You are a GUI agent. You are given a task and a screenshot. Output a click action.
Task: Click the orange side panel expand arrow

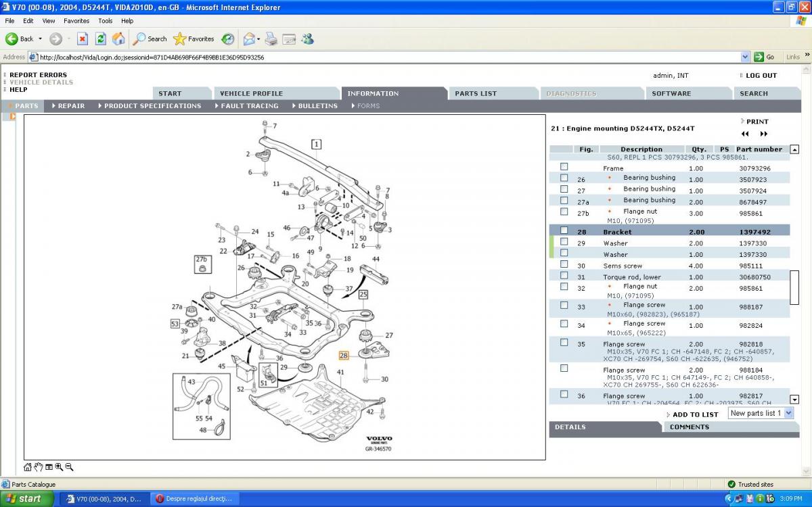(12, 116)
